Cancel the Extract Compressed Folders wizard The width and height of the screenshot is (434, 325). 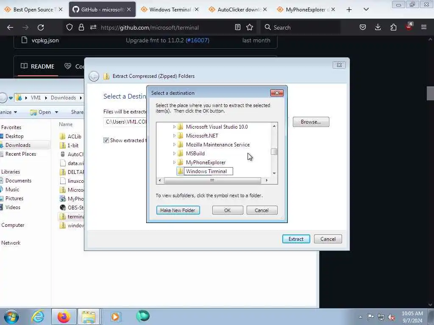(x=328, y=239)
